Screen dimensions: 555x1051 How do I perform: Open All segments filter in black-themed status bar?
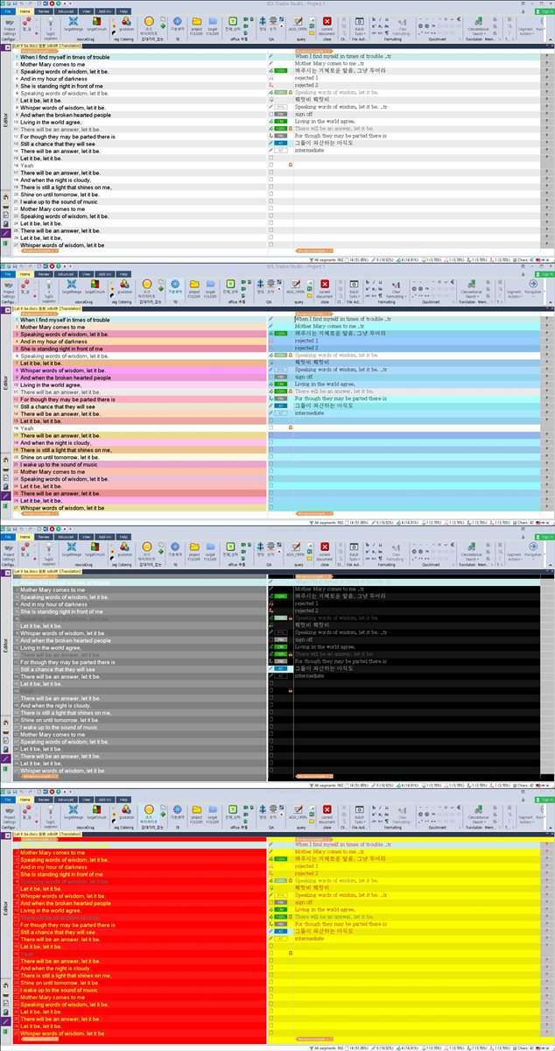tap(323, 785)
